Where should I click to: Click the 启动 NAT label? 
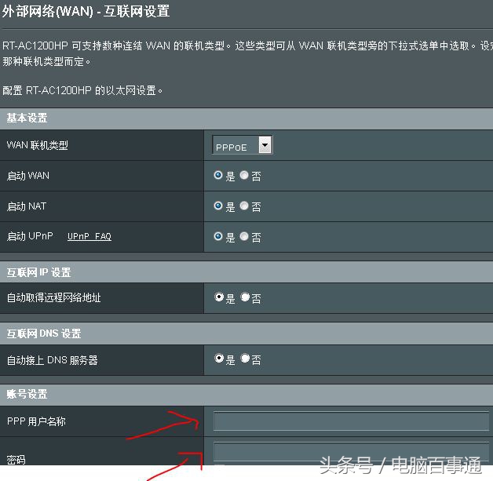[27, 206]
